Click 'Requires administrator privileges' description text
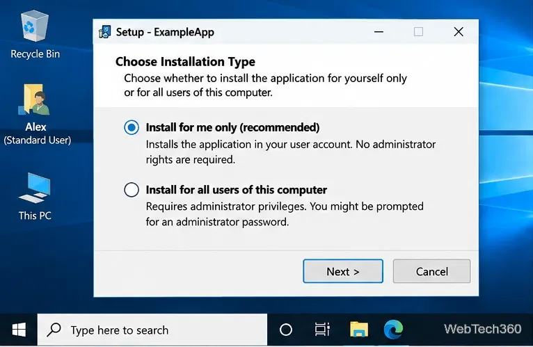The width and height of the screenshot is (533, 347). [x=285, y=214]
